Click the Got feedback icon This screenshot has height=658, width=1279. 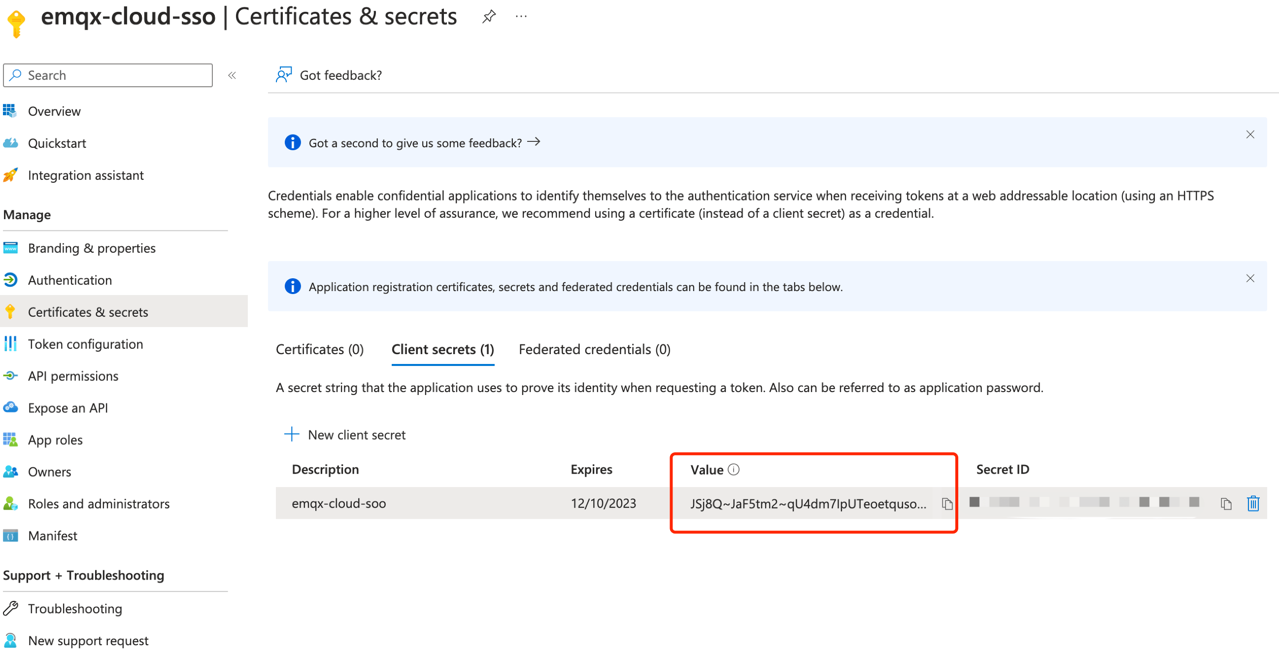click(x=284, y=75)
